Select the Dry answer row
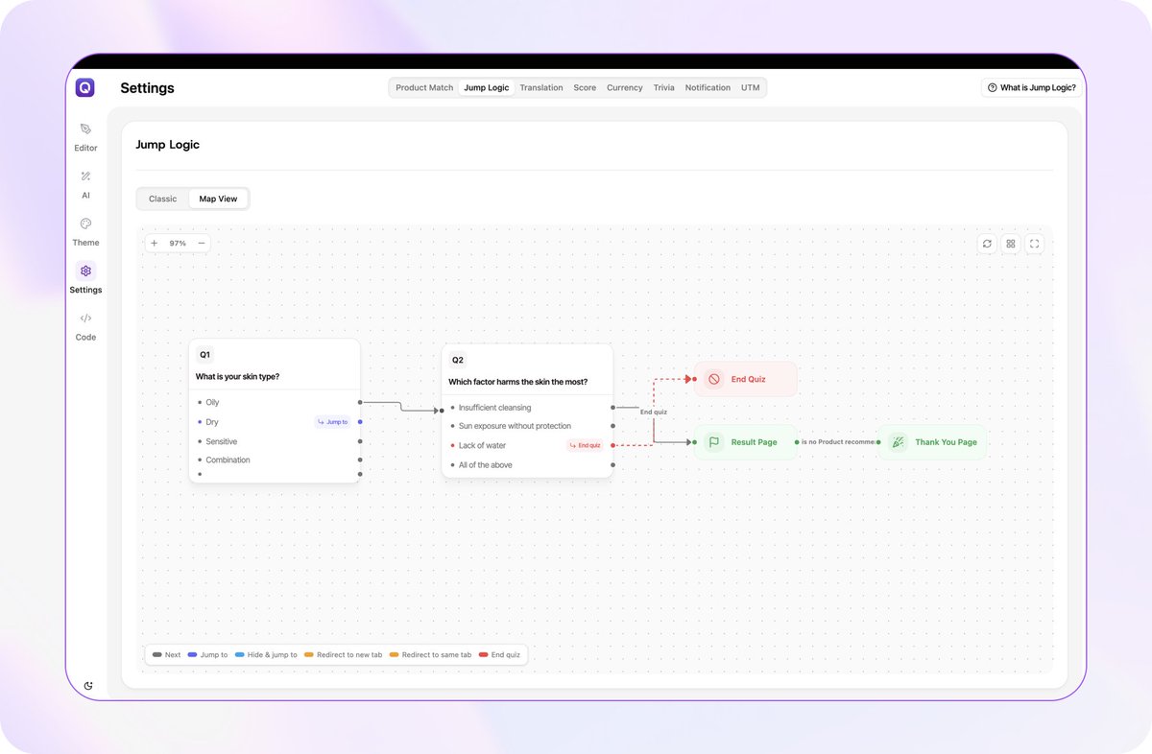Screen dimensions: 1152x754 click(275, 422)
